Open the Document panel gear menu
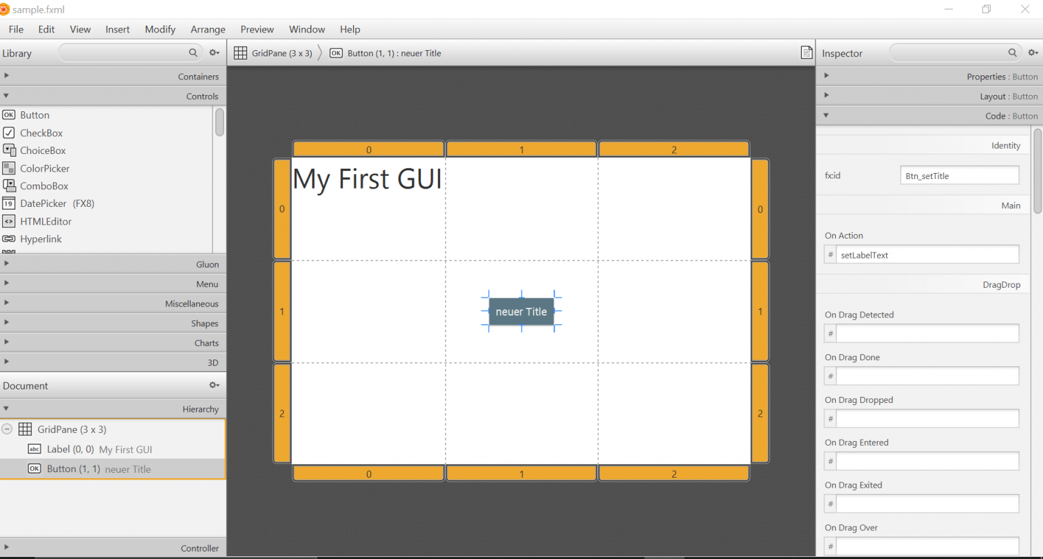This screenshot has width=1043, height=559. click(x=215, y=385)
